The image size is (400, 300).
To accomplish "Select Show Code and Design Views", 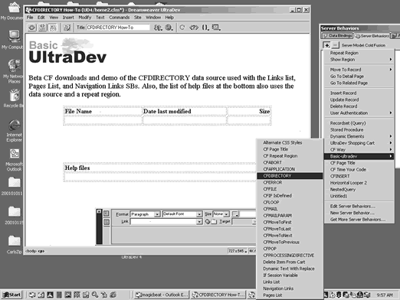I will [x=42, y=28].
